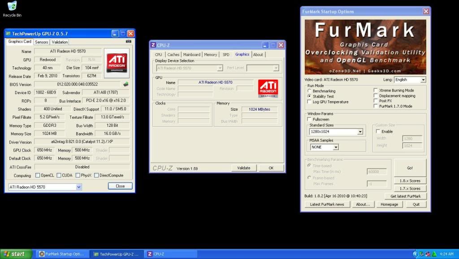The image size is (459, 259).
Task: Click the OK button in CPU-Z
Action: (271, 168)
